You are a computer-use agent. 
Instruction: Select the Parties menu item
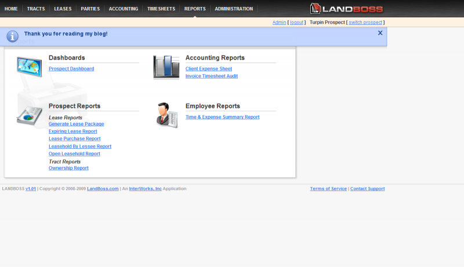click(90, 9)
